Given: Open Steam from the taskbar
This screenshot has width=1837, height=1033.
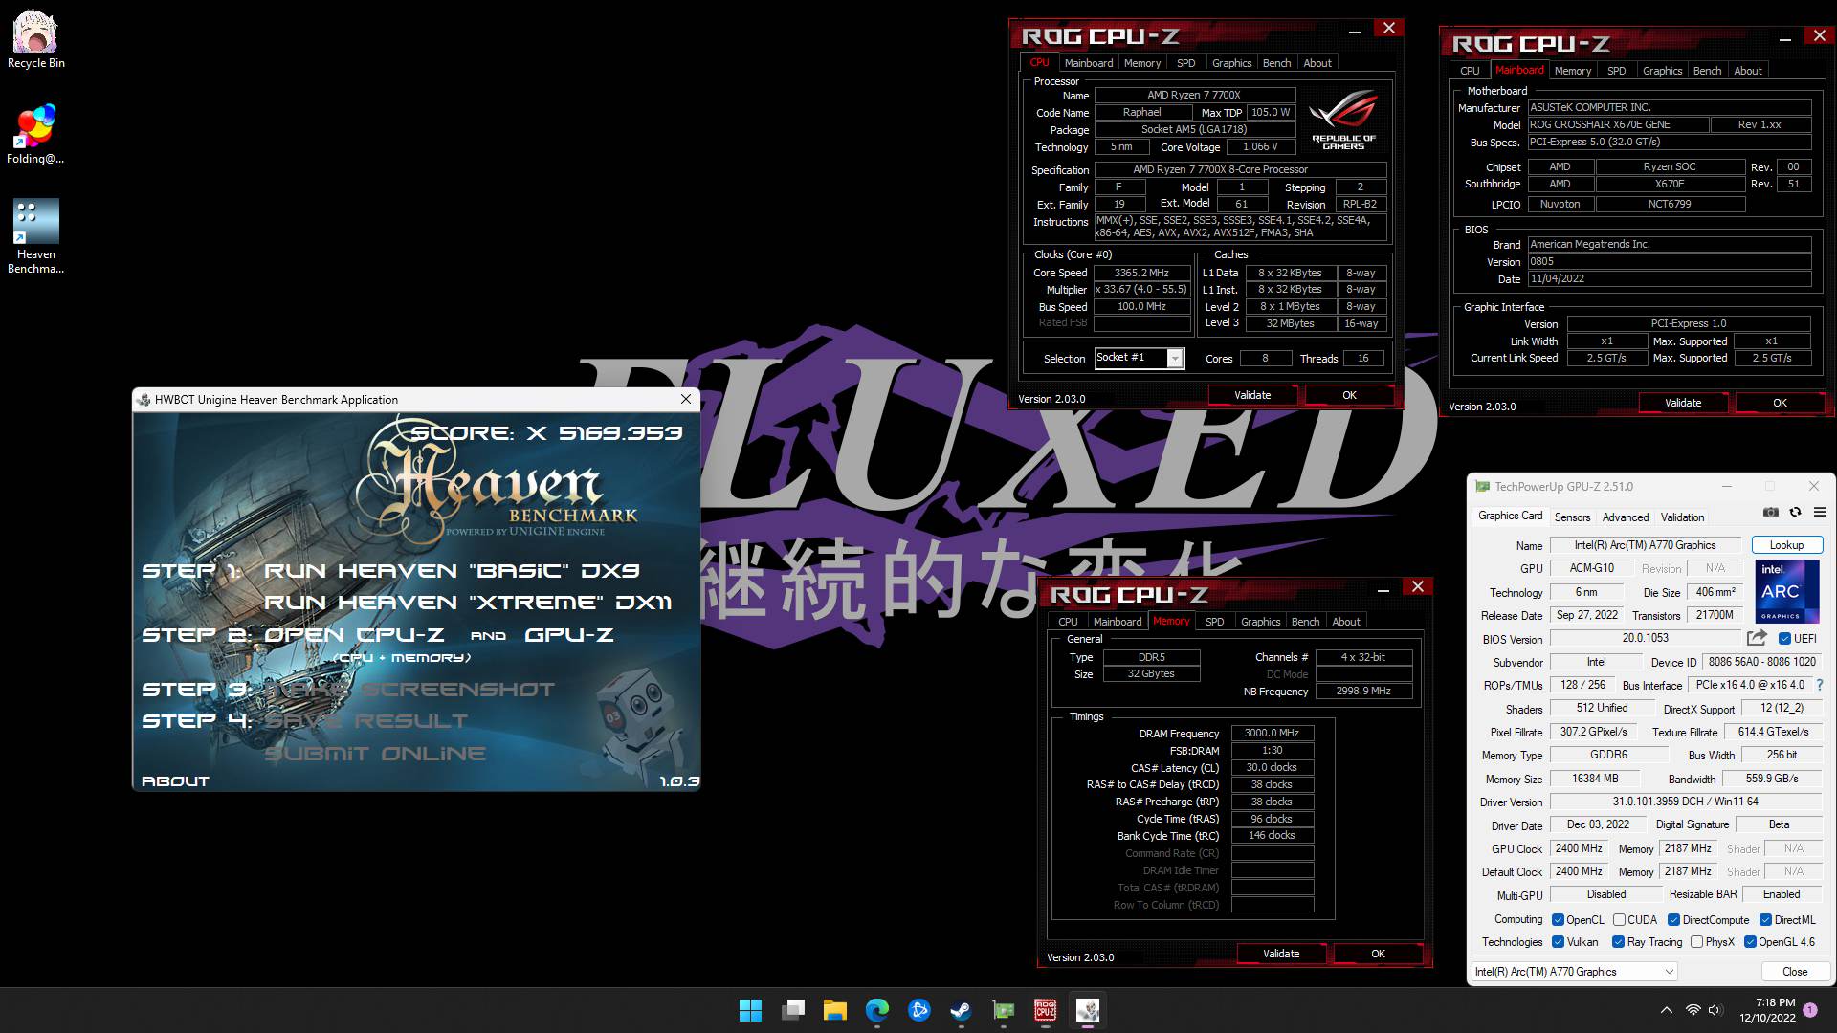Looking at the screenshot, I should coord(961,1010).
